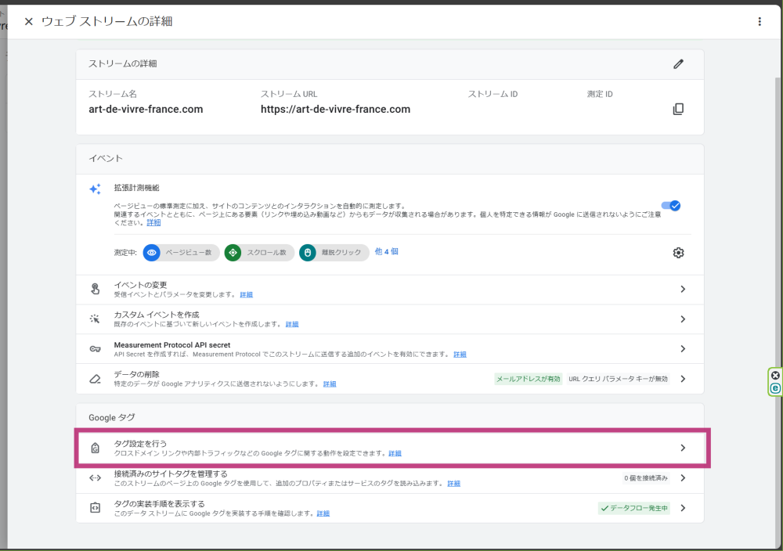Image resolution: width=783 pixels, height=551 pixels.
Task: Expand 接続済みのサイトタグを管理する row chevron
Action: 683,478
